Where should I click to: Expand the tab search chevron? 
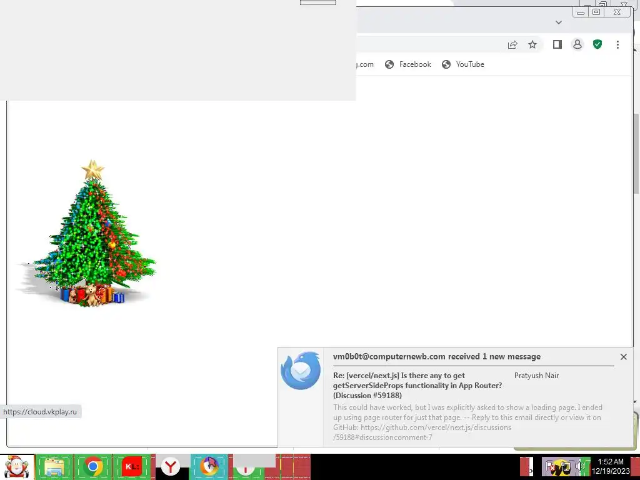pyautogui.click(x=559, y=22)
